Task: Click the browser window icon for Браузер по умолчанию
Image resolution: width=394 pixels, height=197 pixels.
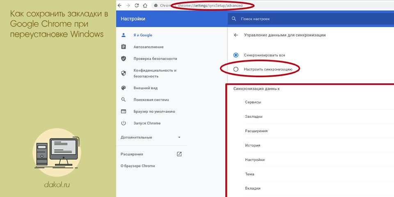Action: pos(124,112)
